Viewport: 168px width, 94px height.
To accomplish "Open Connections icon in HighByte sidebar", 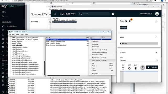I will click(x=3, y=26).
